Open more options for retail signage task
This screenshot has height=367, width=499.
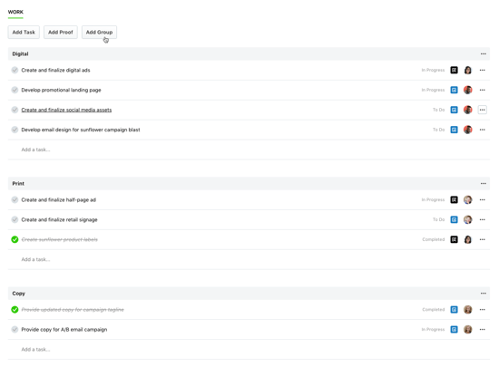pyautogui.click(x=483, y=219)
